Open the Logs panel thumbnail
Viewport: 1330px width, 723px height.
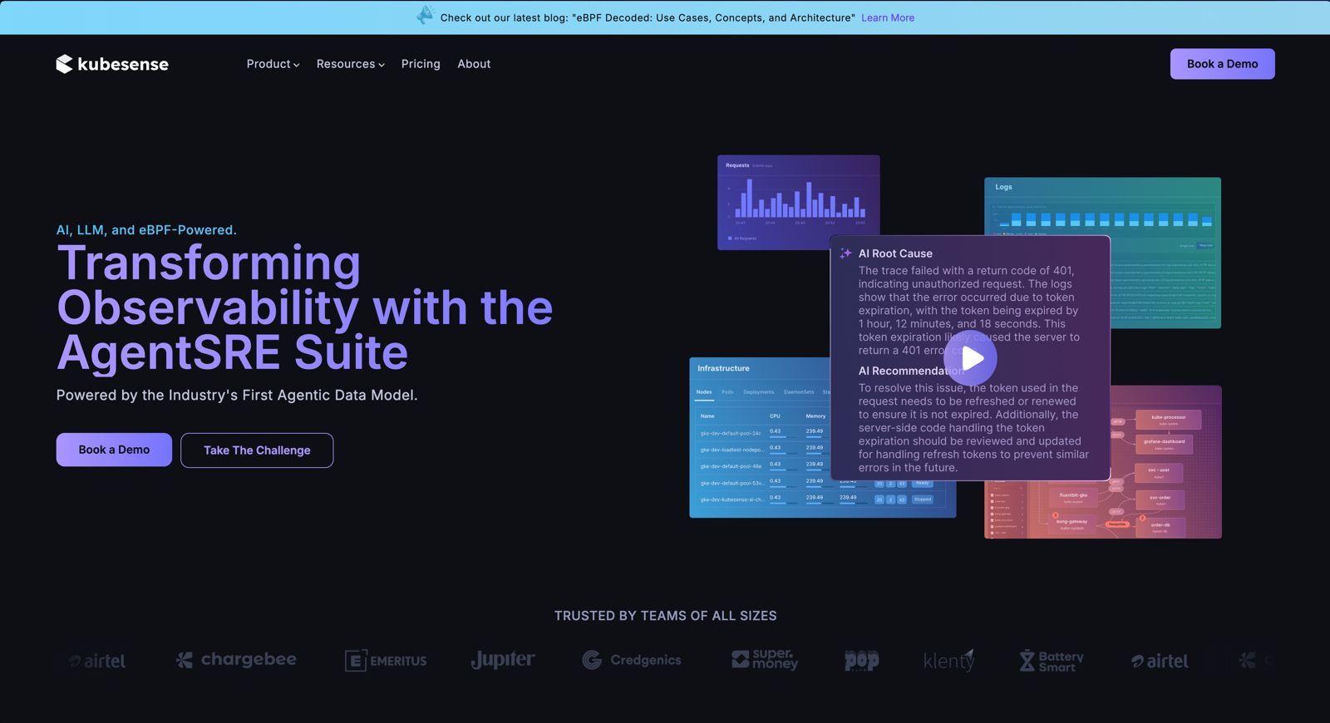(1102, 253)
